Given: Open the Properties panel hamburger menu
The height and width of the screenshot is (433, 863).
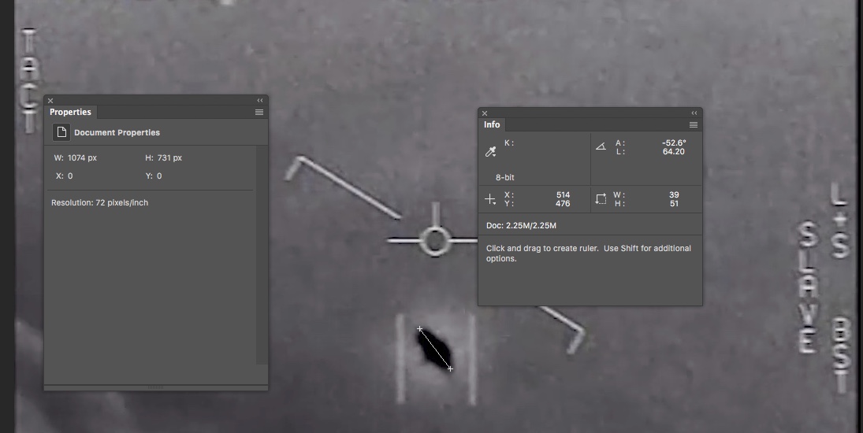Looking at the screenshot, I should point(259,113).
